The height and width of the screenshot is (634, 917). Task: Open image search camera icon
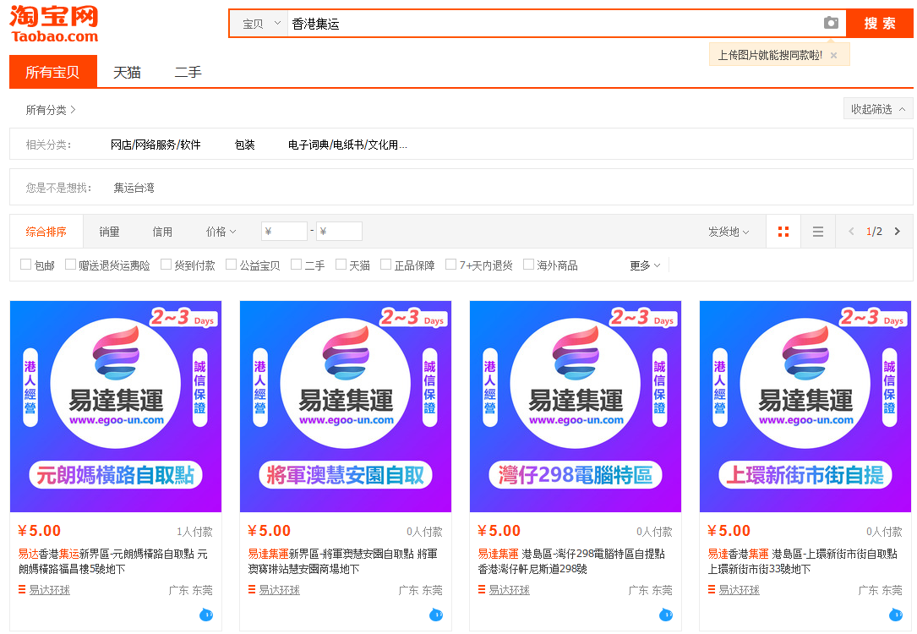831,23
